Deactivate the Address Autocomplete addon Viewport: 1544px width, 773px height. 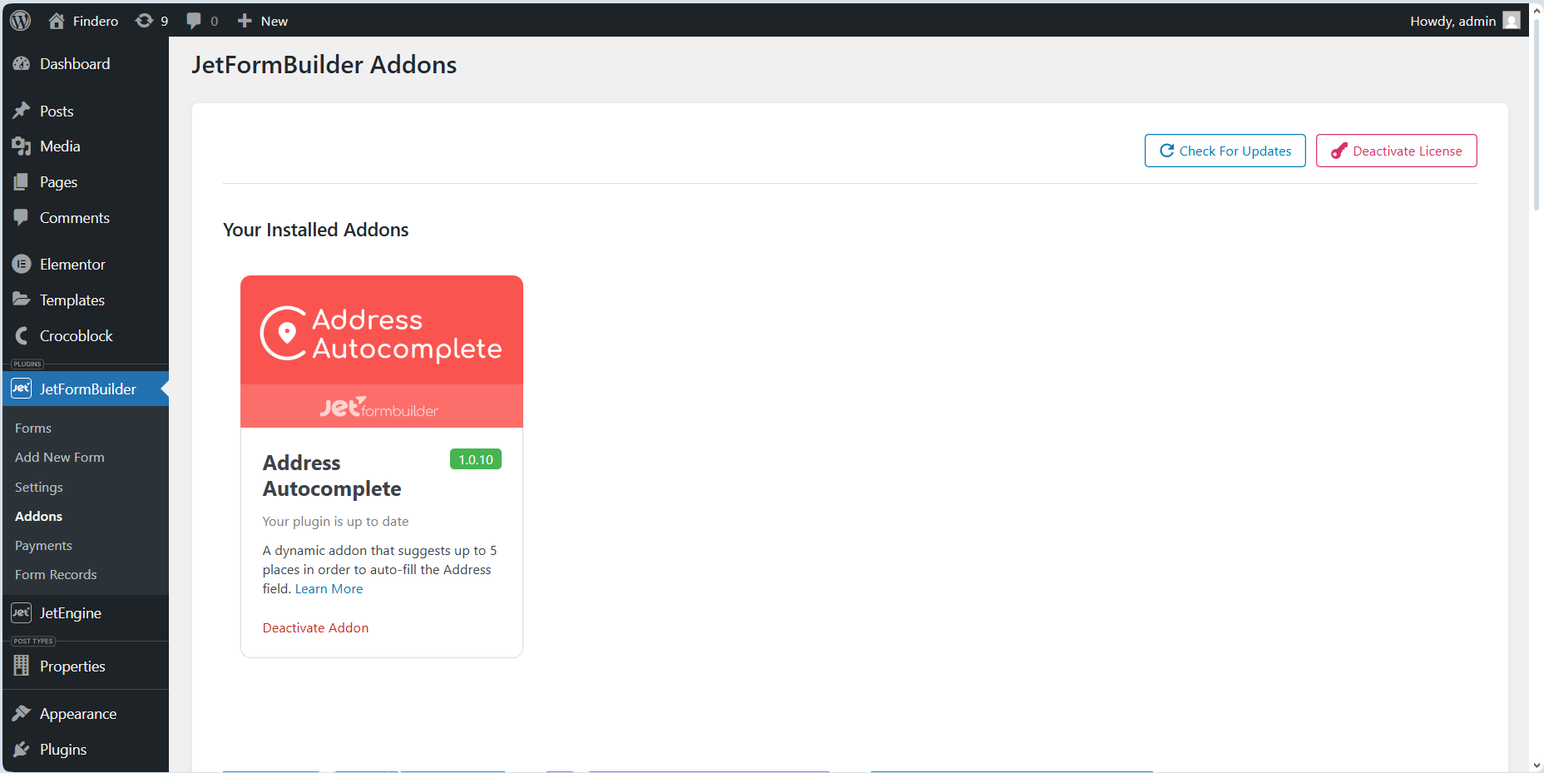(315, 627)
